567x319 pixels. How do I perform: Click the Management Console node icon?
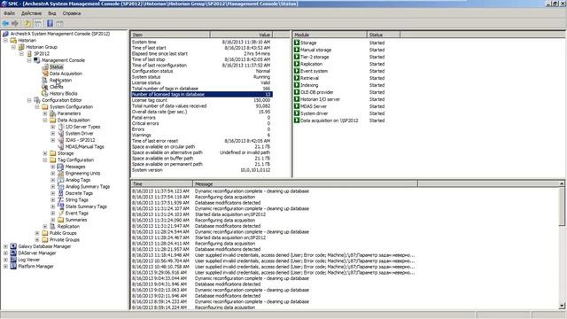point(37,60)
